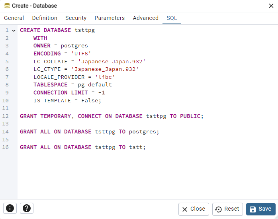Close the Create Database dialog

click(x=271, y=6)
